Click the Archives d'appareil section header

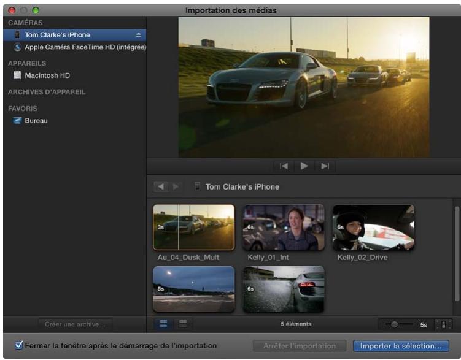click(47, 92)
